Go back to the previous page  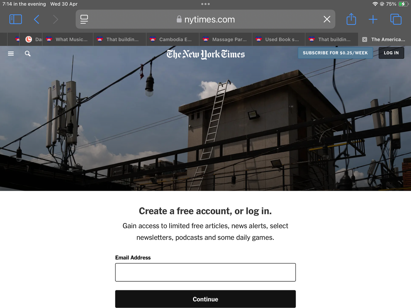coord(37,19)
